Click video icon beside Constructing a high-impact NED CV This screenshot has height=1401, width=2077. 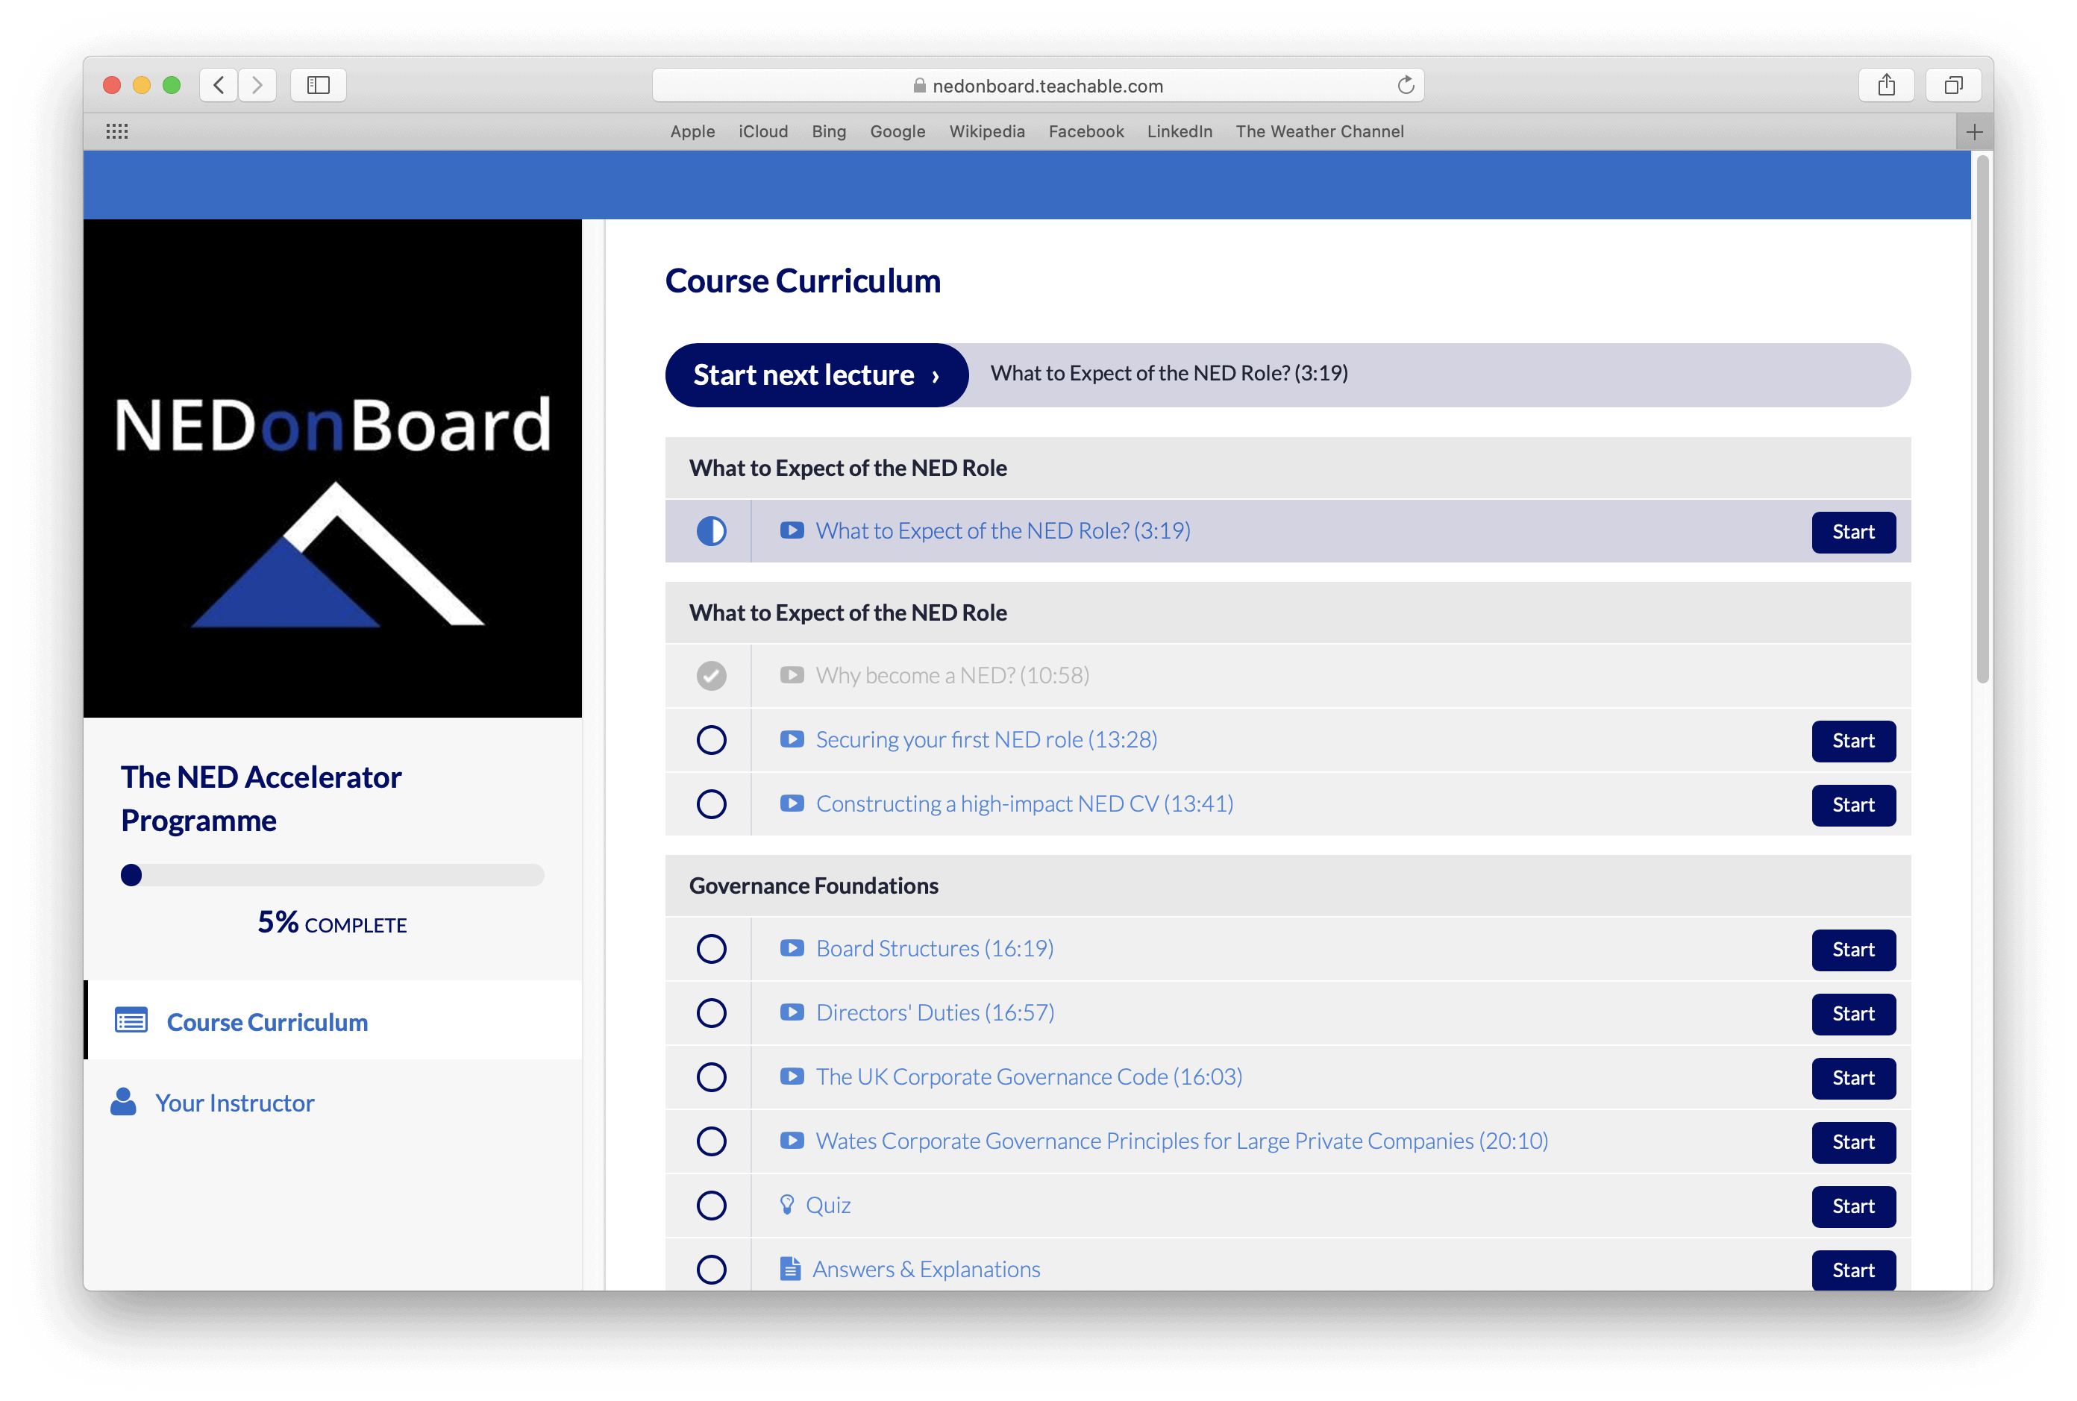click(792, 803)
